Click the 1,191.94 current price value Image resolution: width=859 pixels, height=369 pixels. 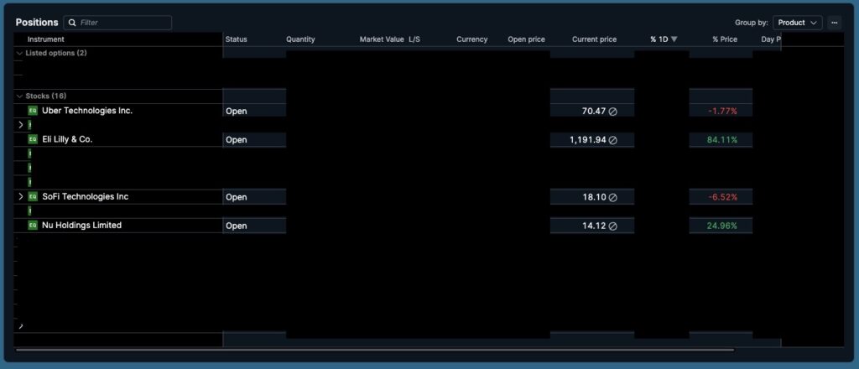588,140
